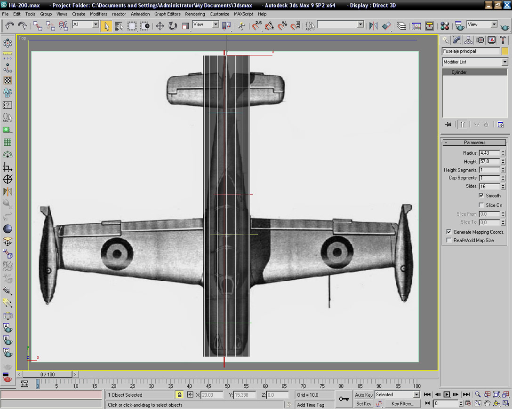Collapse the Parameters rollout

474,142
